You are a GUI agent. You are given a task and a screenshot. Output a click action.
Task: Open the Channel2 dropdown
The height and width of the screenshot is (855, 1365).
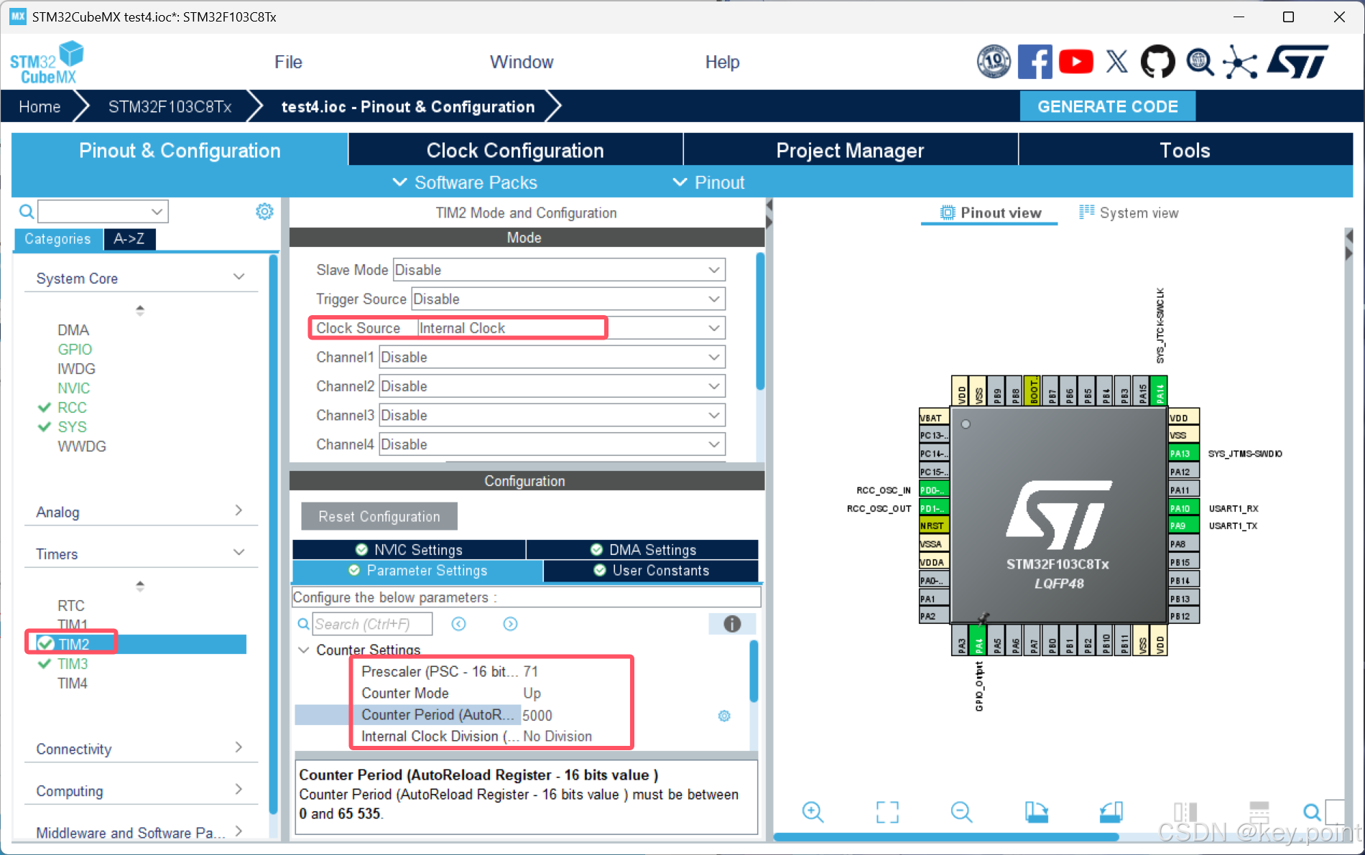(x=552, y=386)
